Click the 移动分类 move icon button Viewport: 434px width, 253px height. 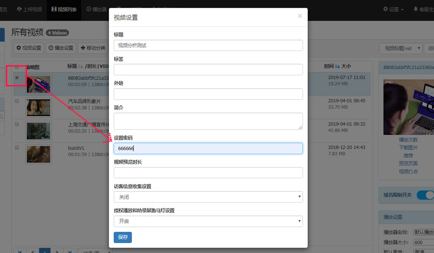92,48
